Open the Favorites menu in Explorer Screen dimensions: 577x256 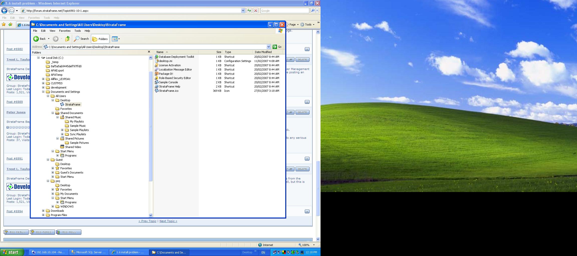point(65,31)
